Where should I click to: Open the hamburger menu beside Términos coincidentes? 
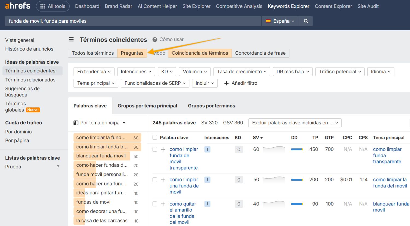[71, 39]
